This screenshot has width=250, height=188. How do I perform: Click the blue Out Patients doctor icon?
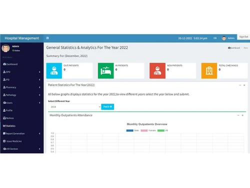coord(54,71)
